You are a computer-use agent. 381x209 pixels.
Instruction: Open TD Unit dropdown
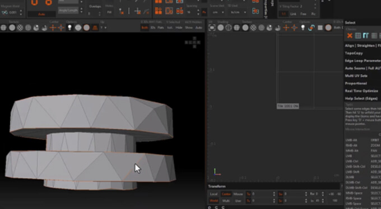tap(238, 12)
